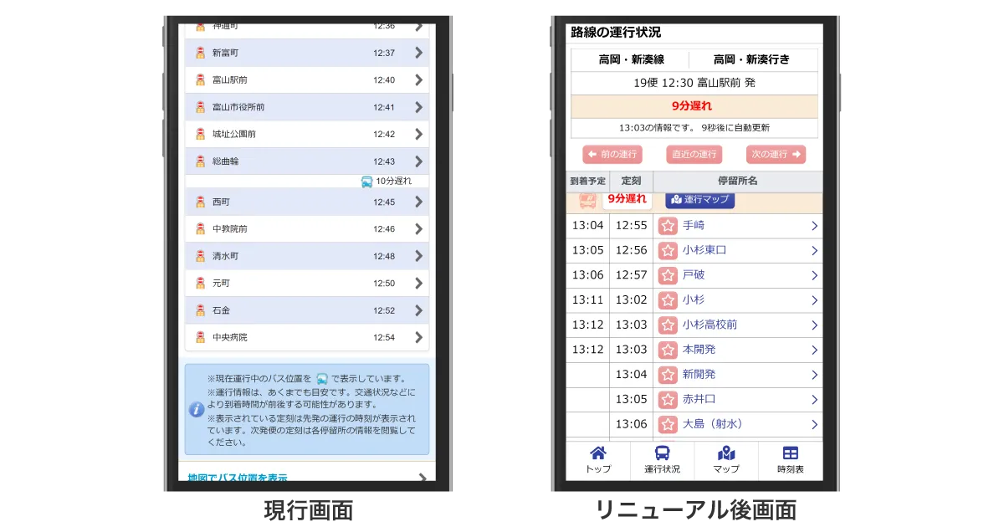Tap the bus stop icon beside 西町
The width and height of the screenshot is (1004, 527).
(200, 202)
